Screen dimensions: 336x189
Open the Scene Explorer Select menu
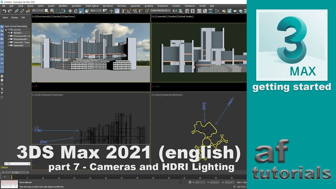pos(5,18)
